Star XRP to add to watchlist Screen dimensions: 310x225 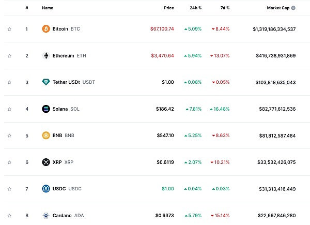pyautogui.click(x=9, y=162)
